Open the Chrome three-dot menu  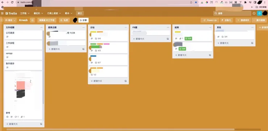[265, 3]
